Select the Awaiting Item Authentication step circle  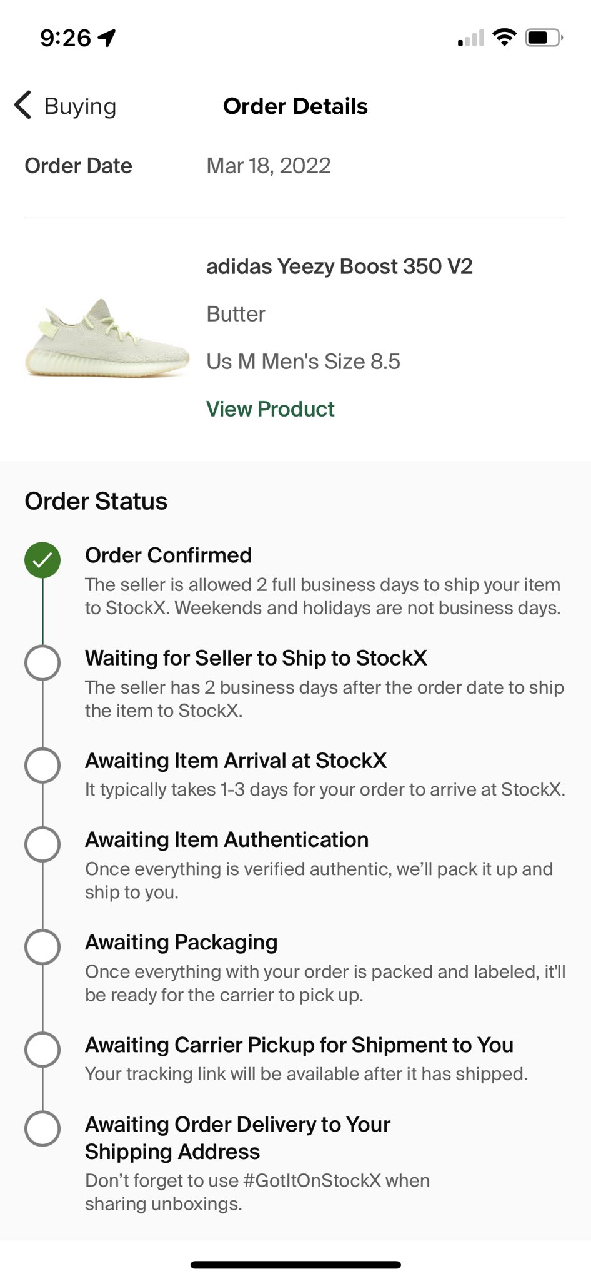tap(42, 844)
